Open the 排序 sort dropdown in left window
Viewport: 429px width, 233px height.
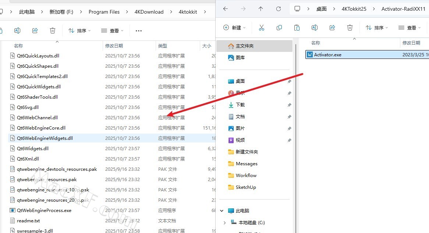(x=79, y=31)
